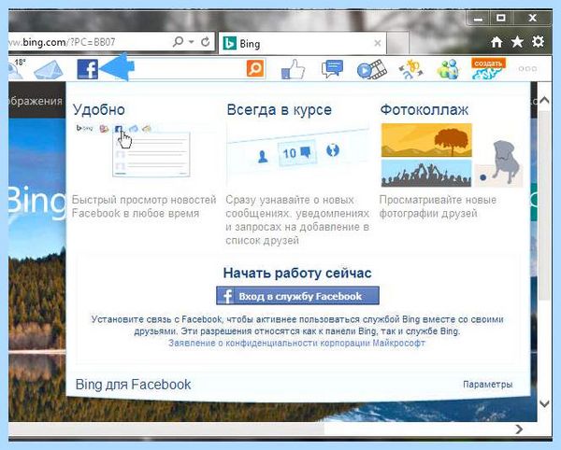Open the translator icon in toolbar
Viewport: 561px width, 450px height.
point(411,69)
